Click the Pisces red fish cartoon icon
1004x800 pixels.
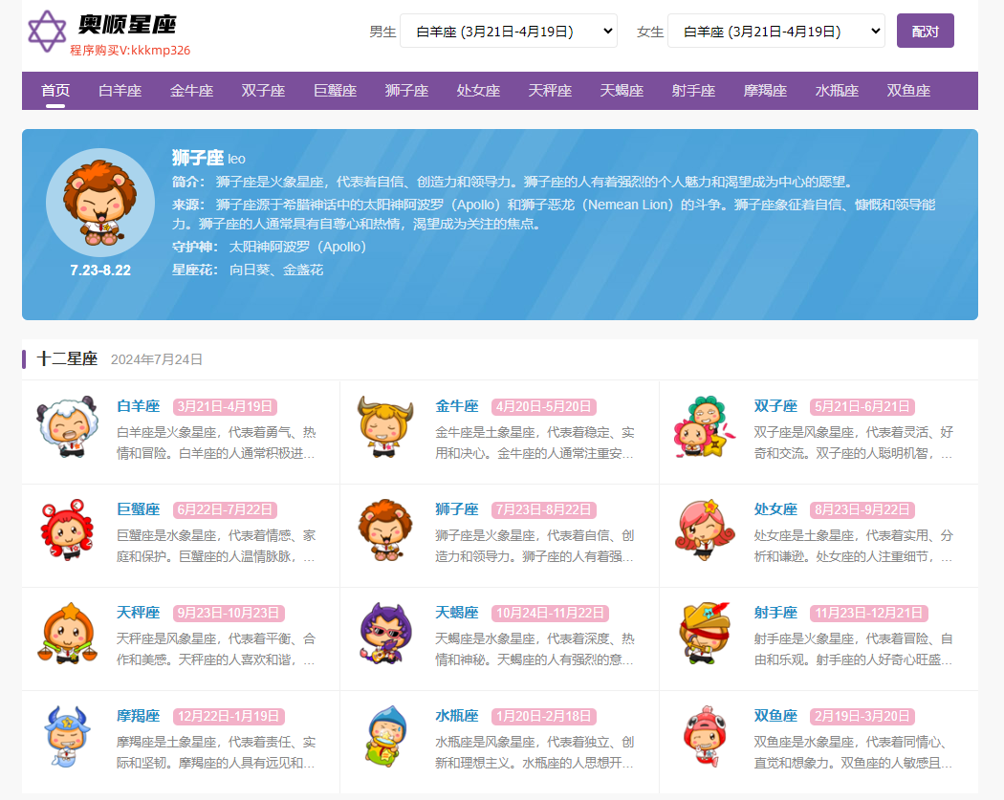coord(705,741)
